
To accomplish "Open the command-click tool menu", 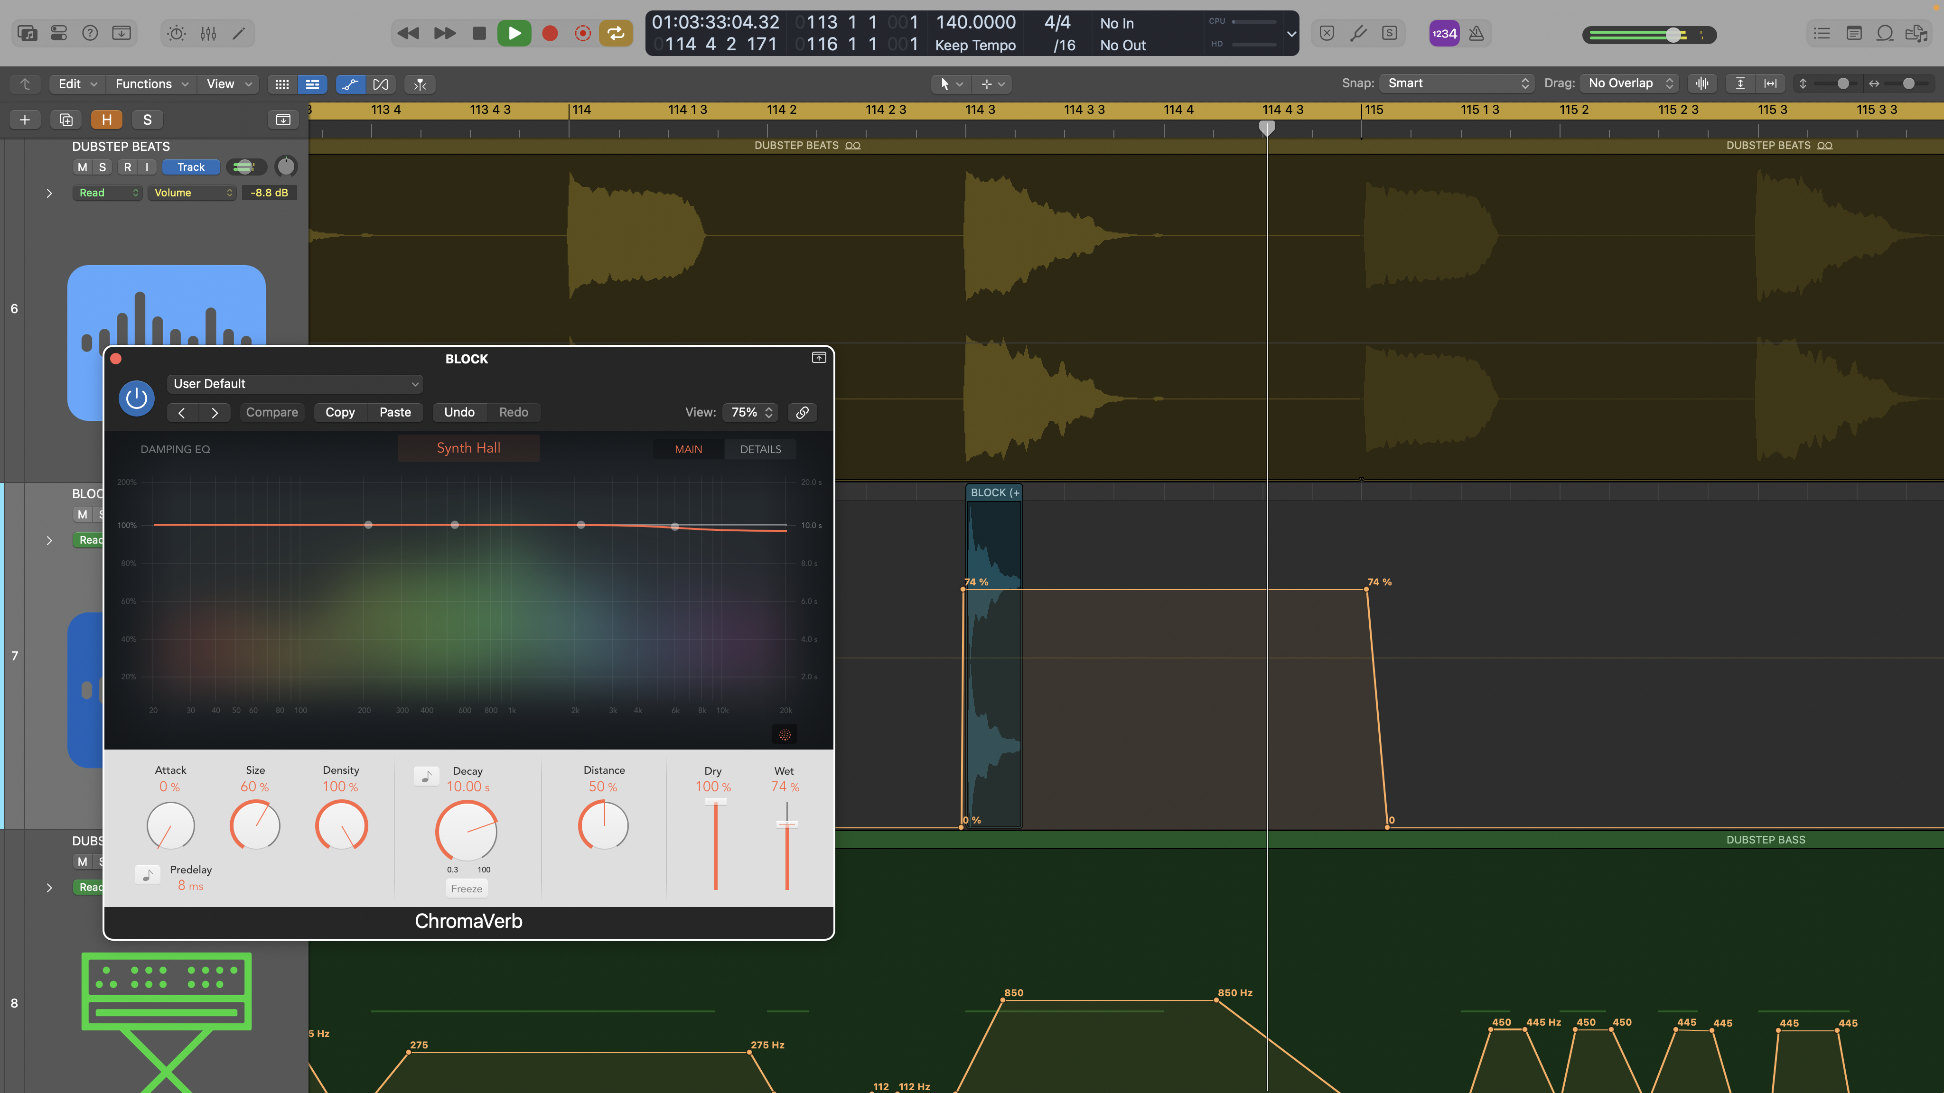I will pos(991,83).
